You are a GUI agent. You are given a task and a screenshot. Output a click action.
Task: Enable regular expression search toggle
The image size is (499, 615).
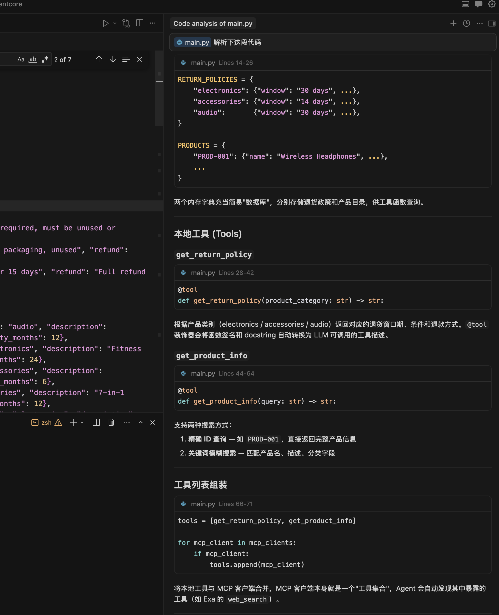(45, 60)
